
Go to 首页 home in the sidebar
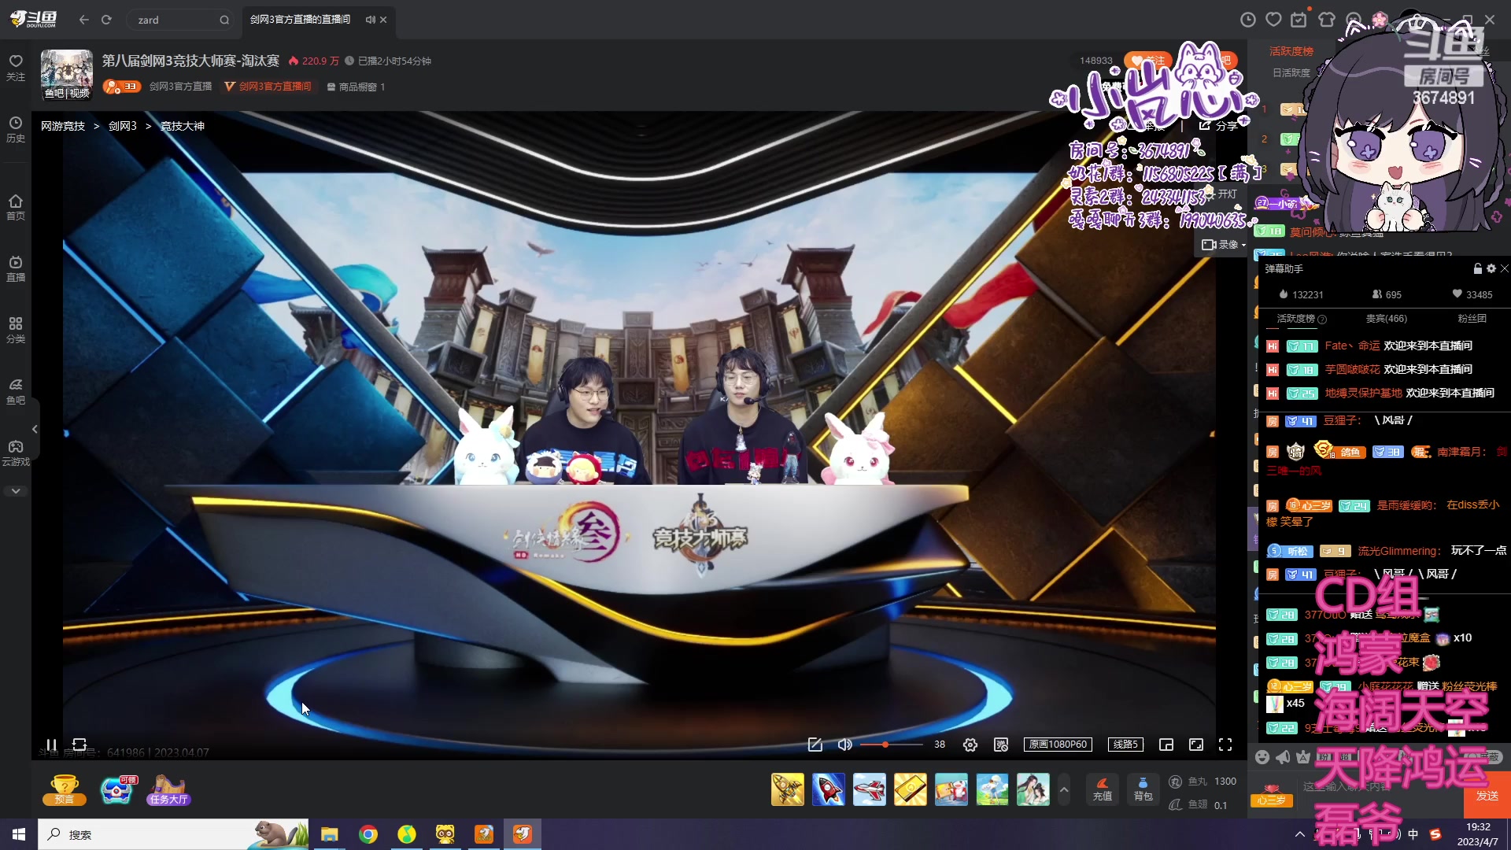[16, 207]
